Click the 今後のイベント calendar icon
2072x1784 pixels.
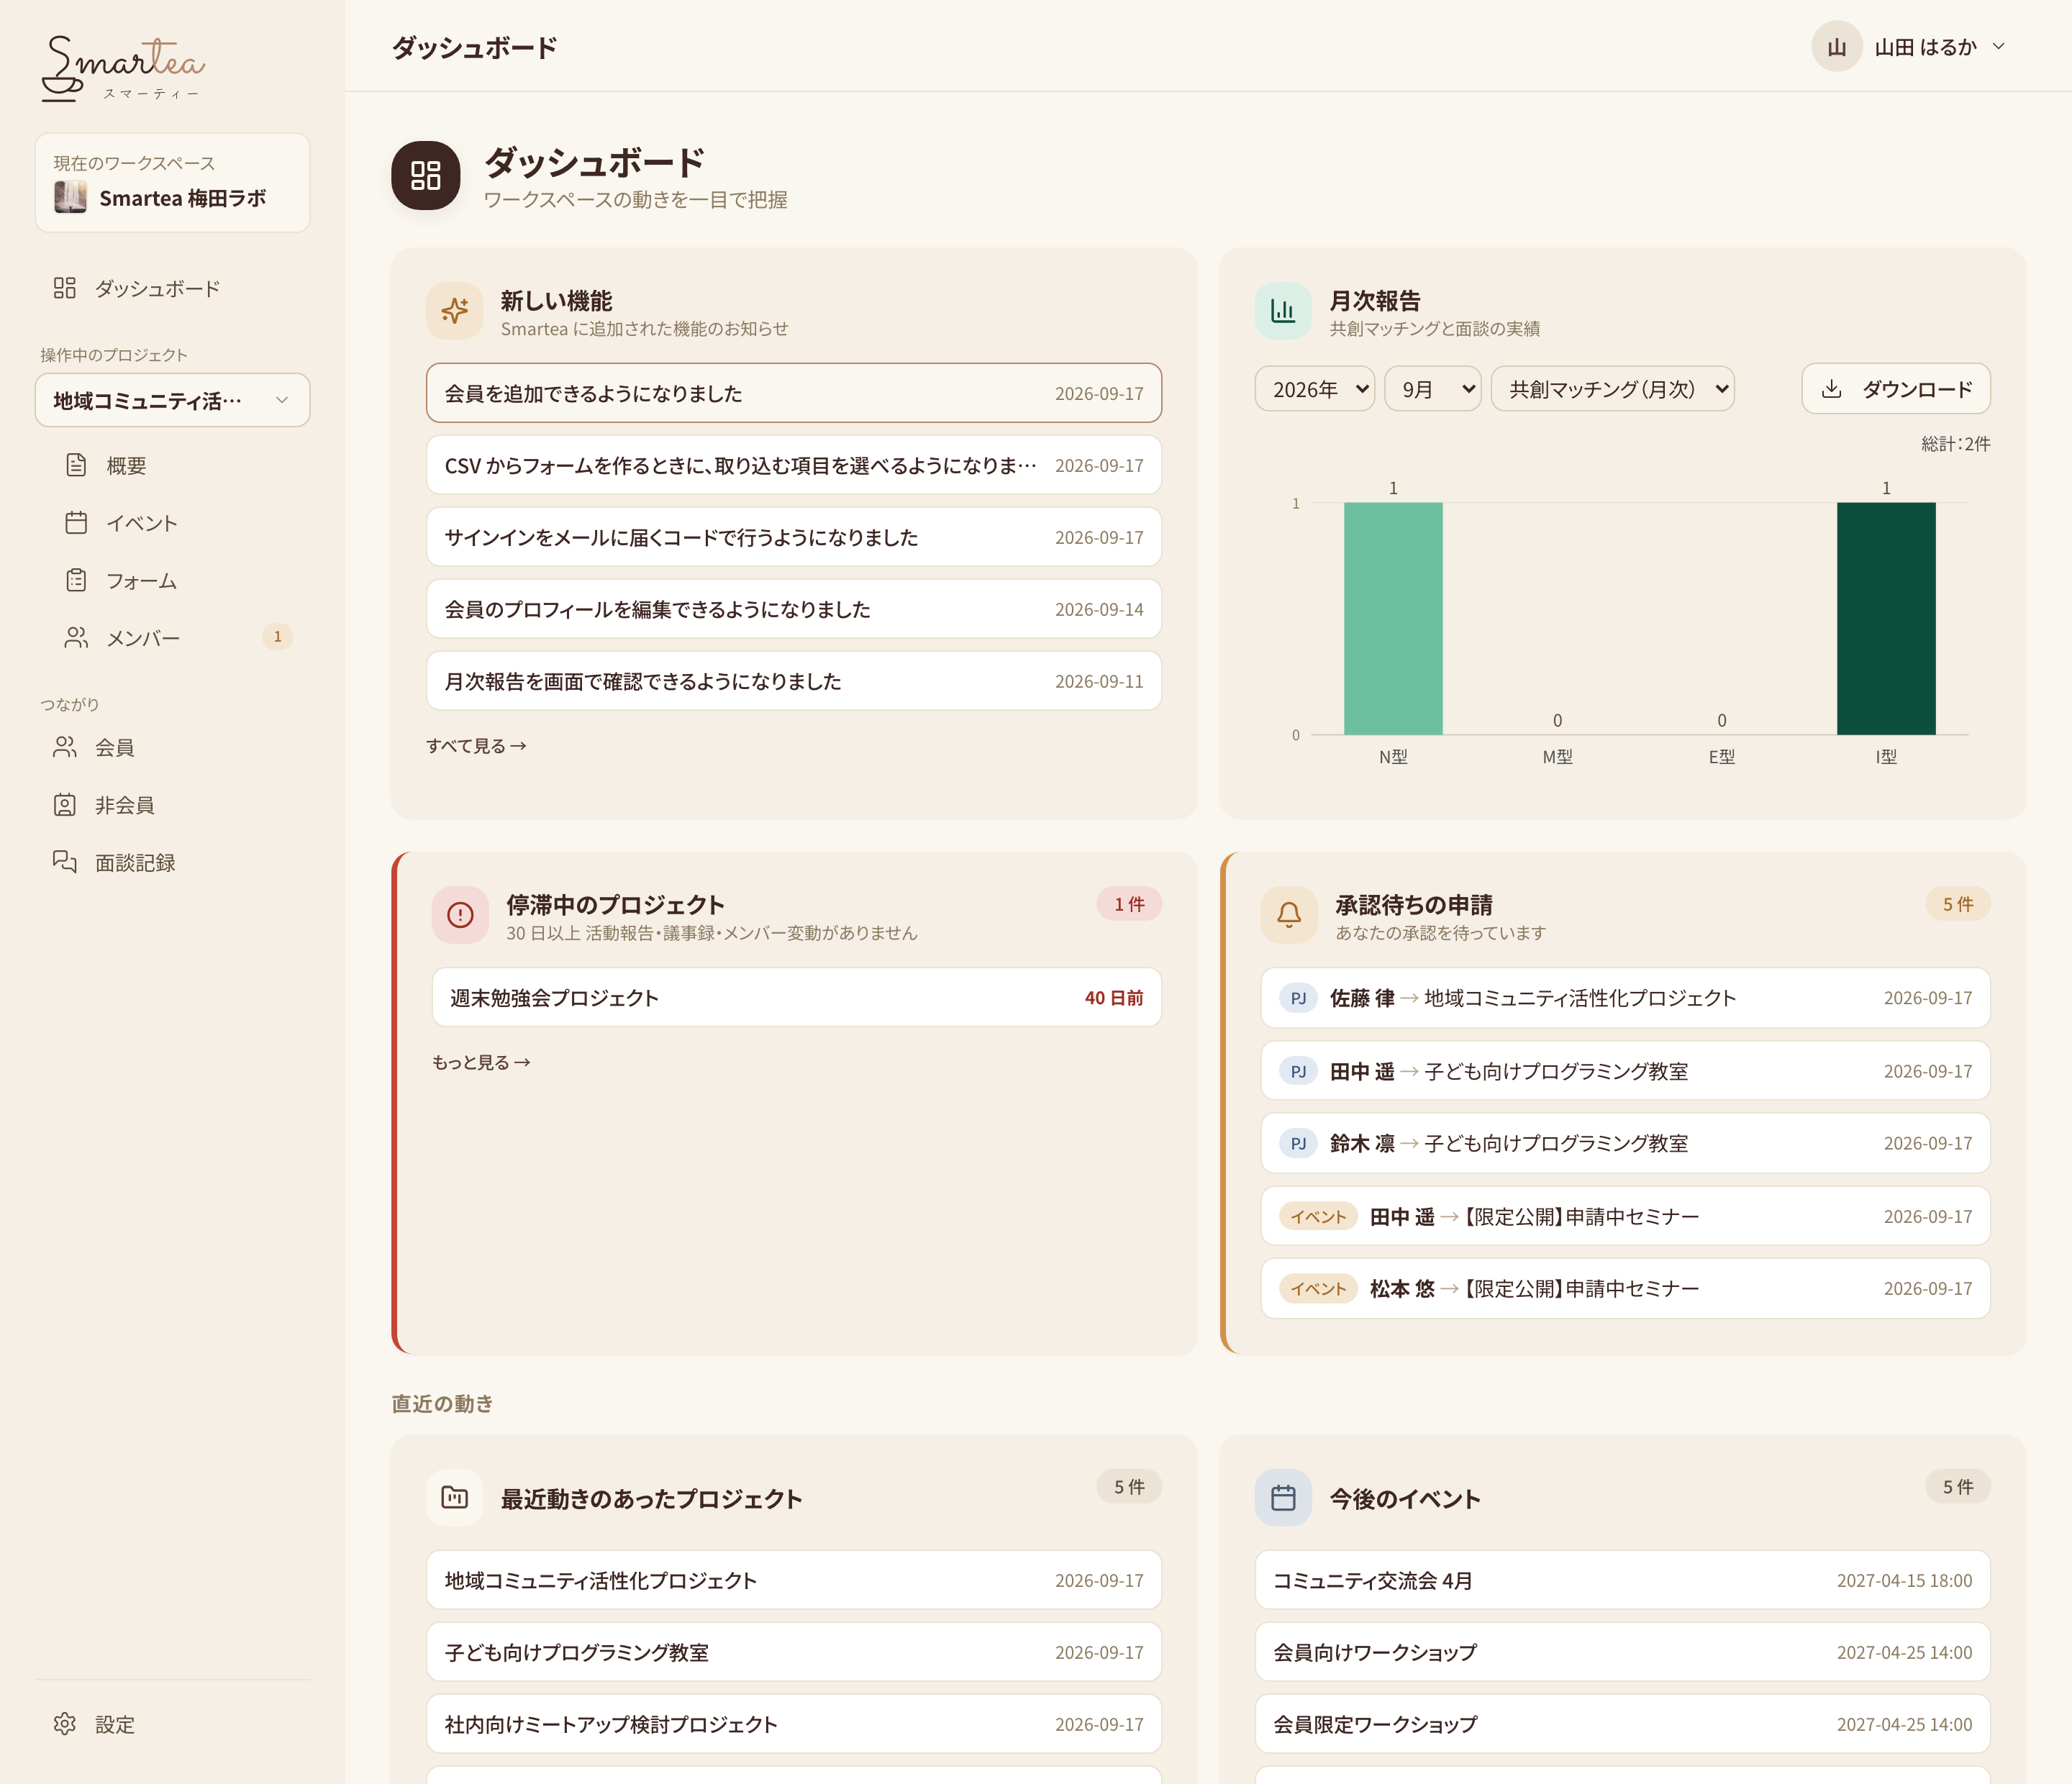pos(1283,1497)
